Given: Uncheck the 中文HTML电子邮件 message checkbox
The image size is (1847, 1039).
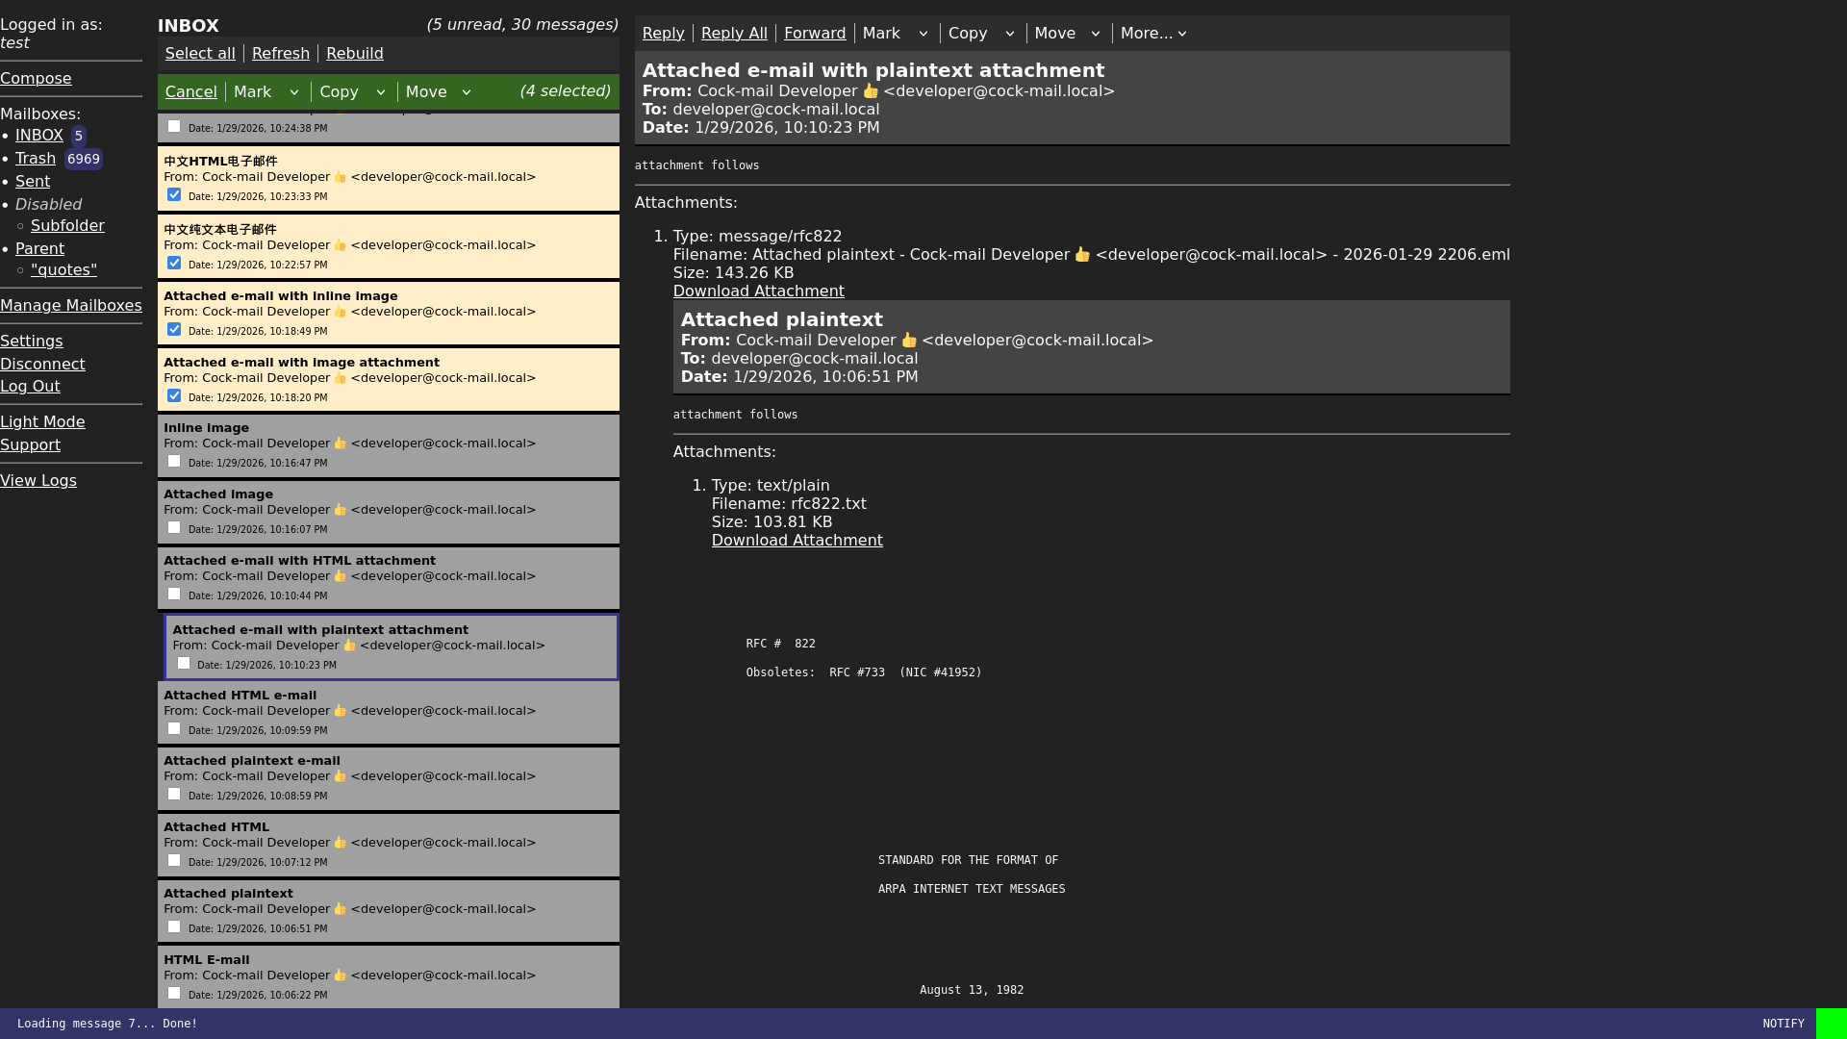Looking at the screenshot, I should [174, 194].
